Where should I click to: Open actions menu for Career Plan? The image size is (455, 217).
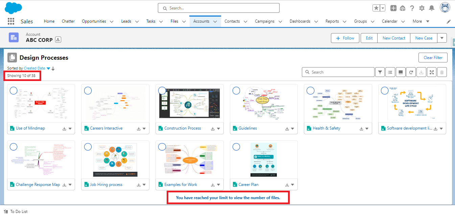coord(293,185)
